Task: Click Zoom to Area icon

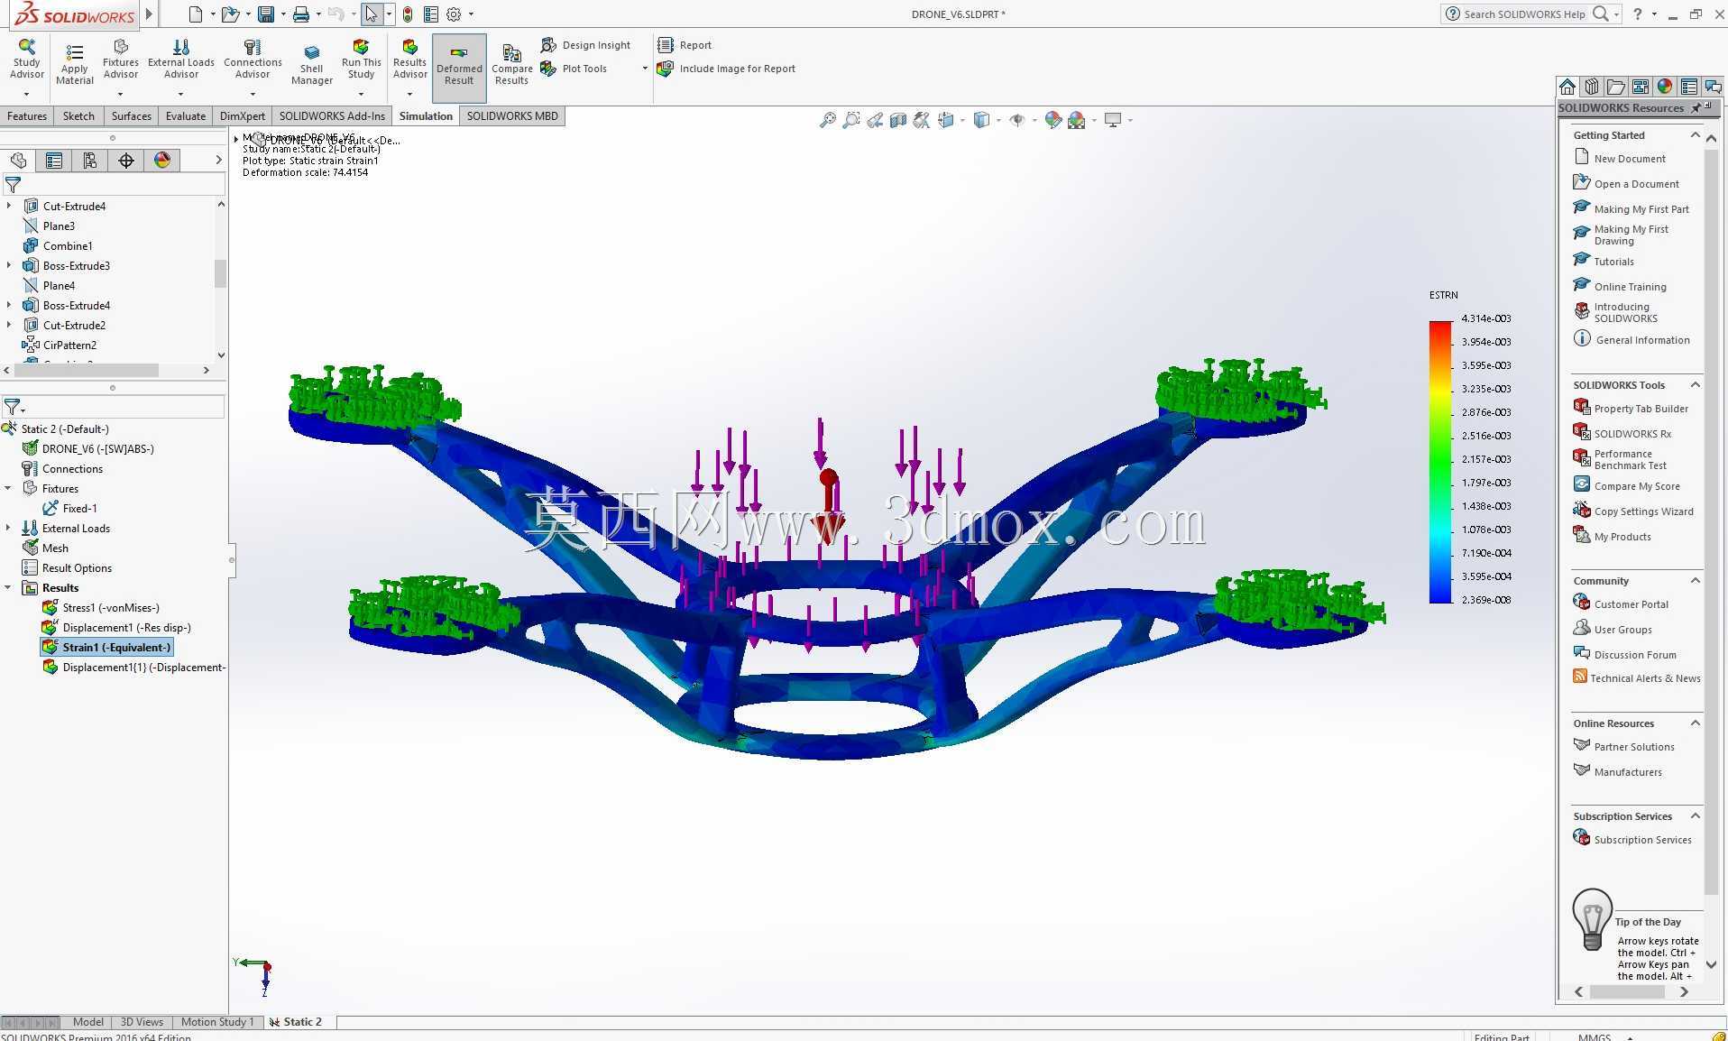Action: (850, 120)
